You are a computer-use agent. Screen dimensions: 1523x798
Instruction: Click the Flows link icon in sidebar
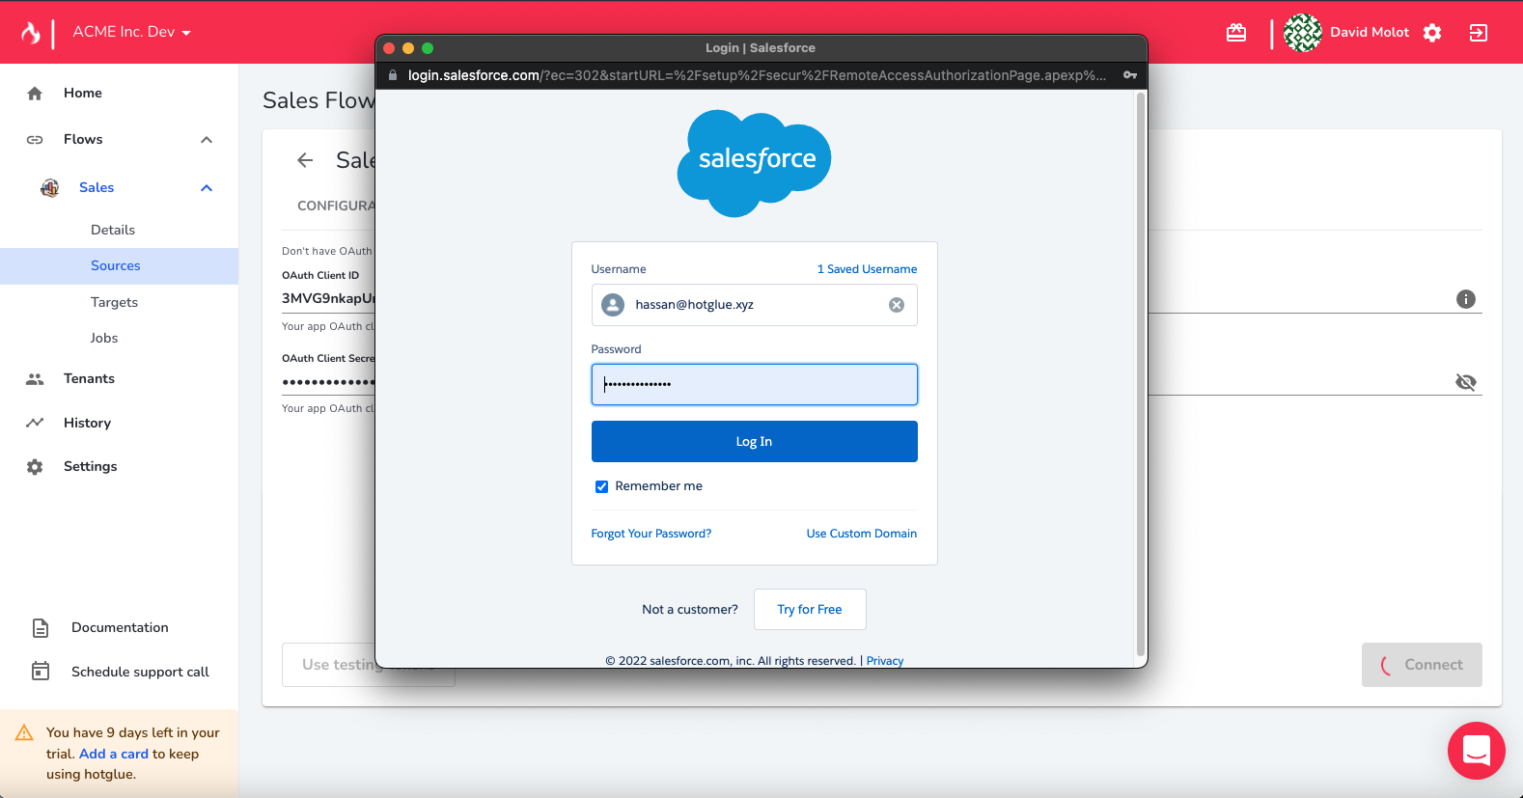[35, 140]
